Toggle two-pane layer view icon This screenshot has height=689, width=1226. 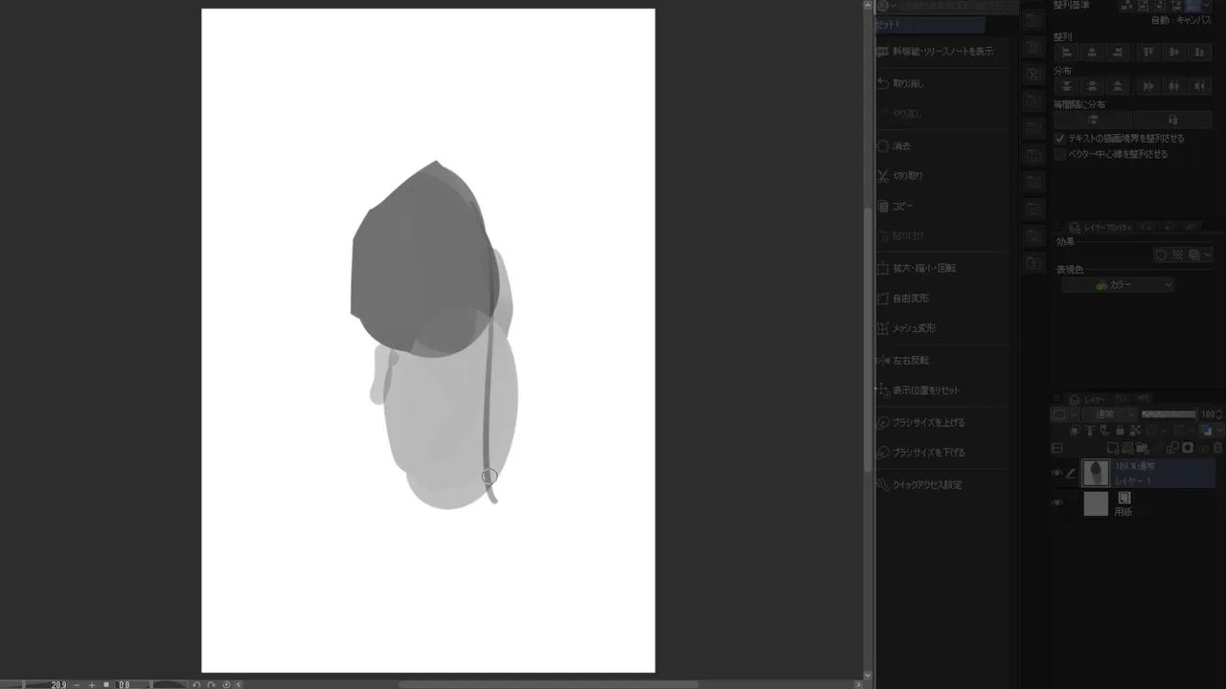pyautogui.click(x=1057, y=448)
